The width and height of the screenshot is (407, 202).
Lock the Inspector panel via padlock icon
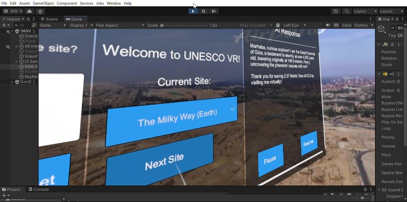click(x=396, y=19)
